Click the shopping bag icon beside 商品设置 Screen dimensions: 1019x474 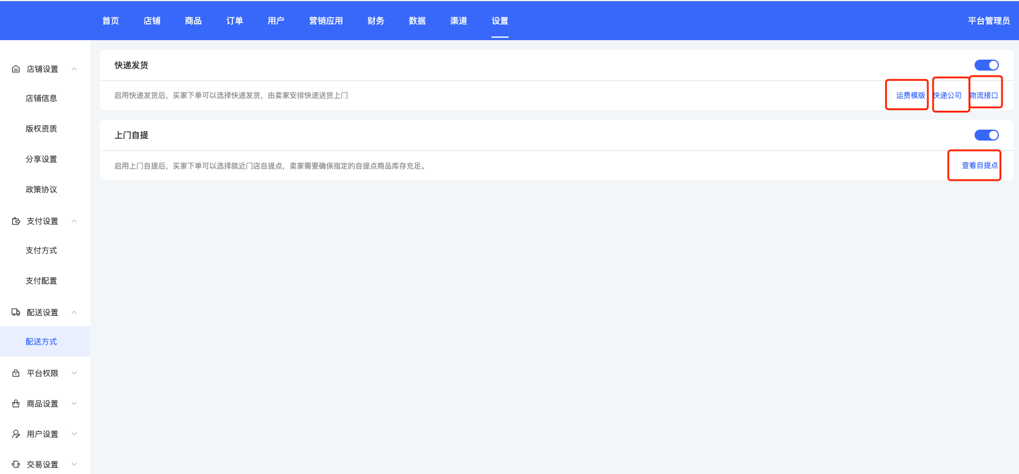coord(16,403)
